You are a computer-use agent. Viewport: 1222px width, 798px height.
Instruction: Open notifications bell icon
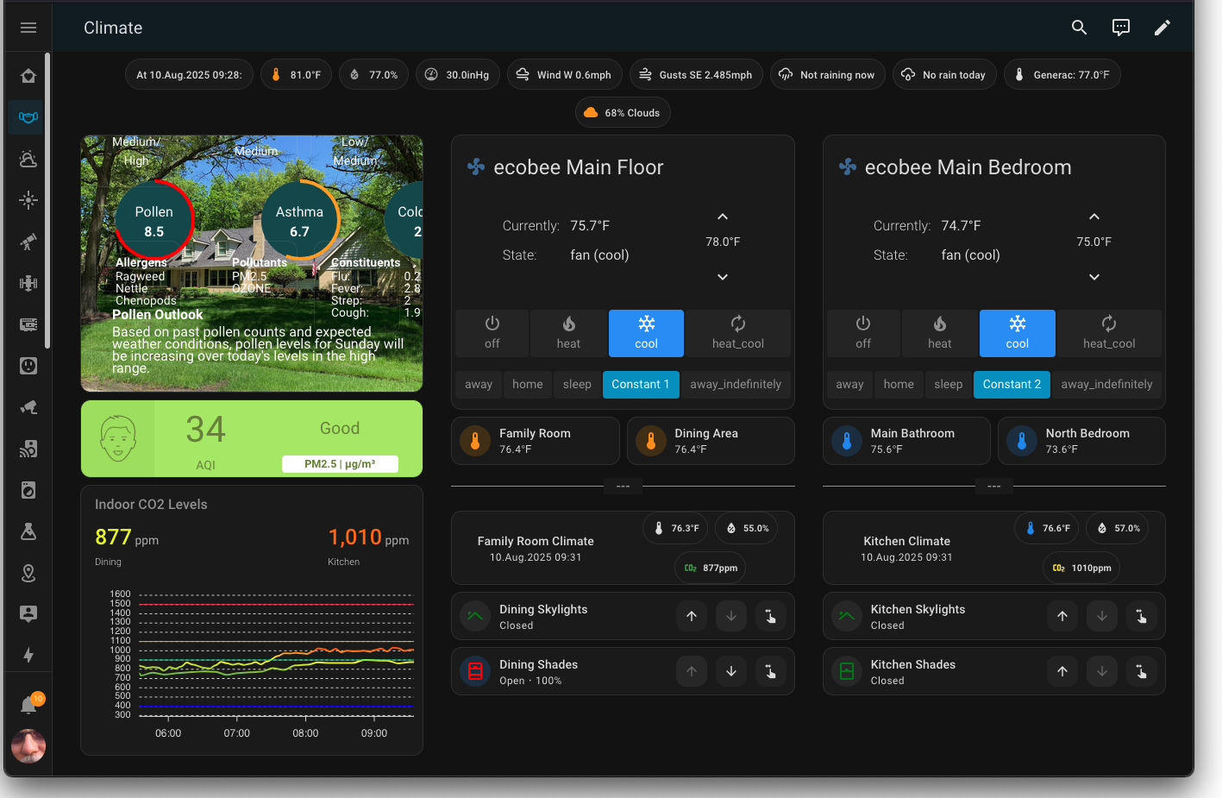[28, 705]
